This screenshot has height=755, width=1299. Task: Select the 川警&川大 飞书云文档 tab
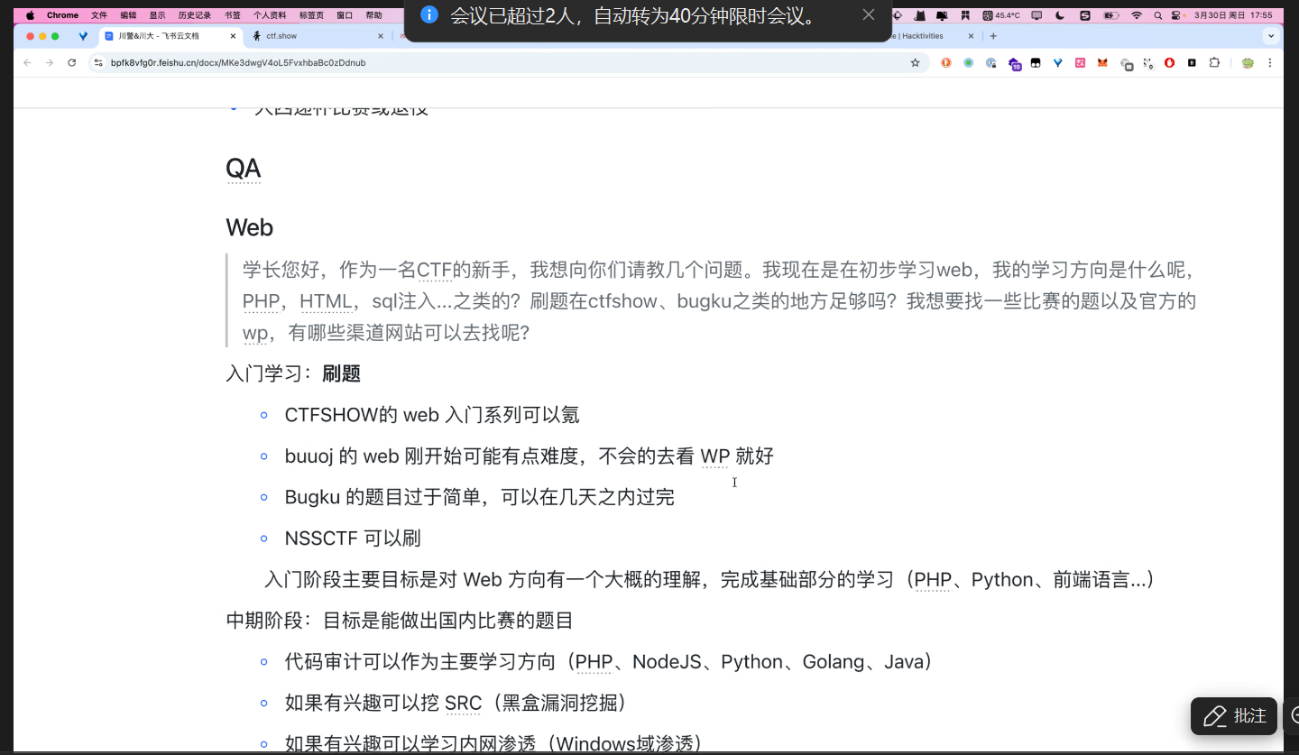169,36
